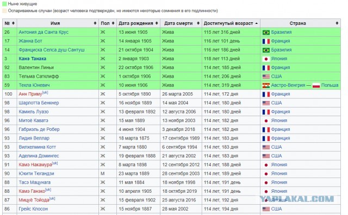This screenshot has height=215, width=348.
Task: Sort table by № column arrows
Action: [x=13, y=23]
